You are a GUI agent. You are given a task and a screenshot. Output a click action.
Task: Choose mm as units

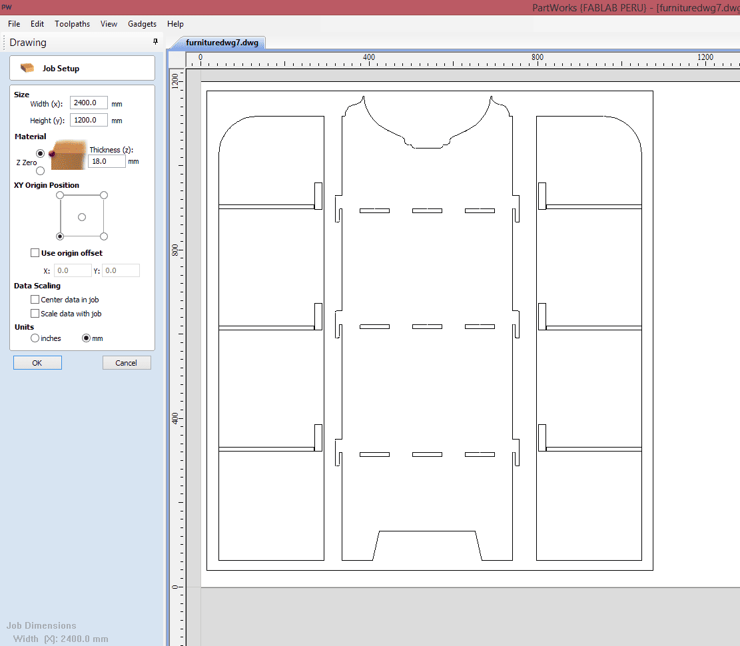(86, 338)
